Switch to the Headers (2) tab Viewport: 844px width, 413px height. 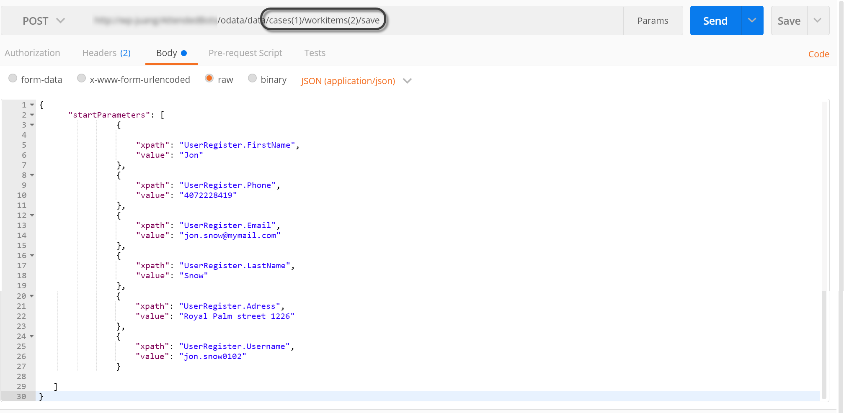pyautogui.click(x=106, y=53)
